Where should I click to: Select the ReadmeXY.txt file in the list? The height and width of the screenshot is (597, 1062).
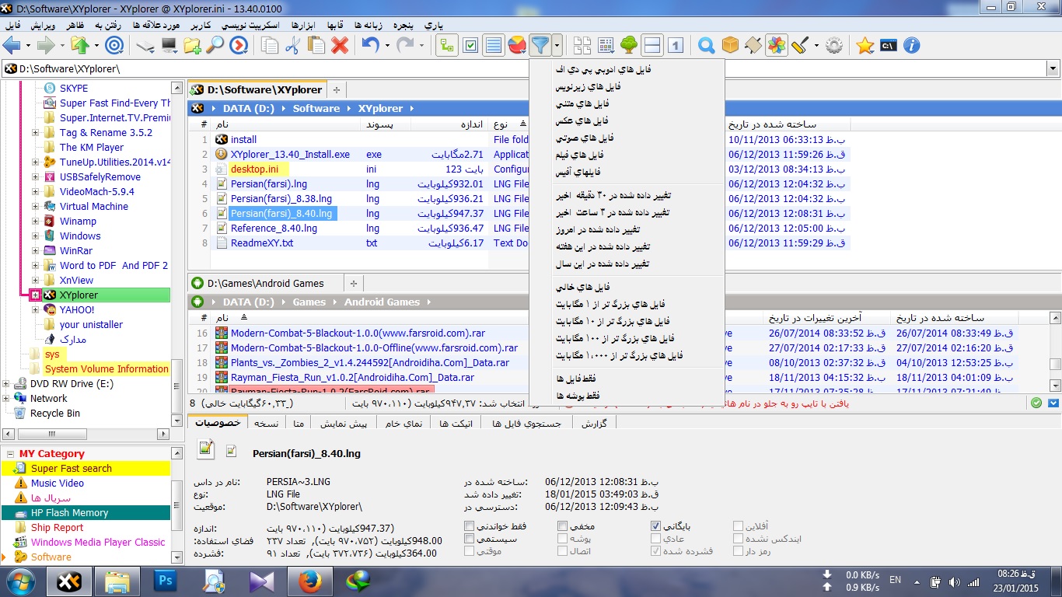coord(262,243)
